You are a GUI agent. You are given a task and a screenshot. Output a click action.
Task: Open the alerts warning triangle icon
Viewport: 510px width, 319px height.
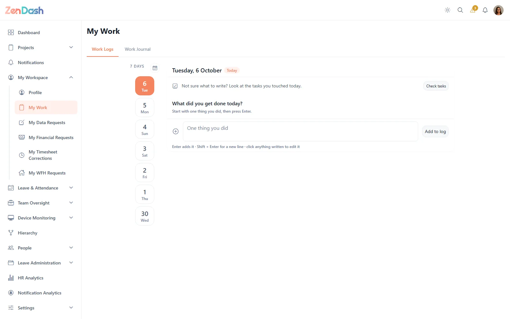(473, 10)
